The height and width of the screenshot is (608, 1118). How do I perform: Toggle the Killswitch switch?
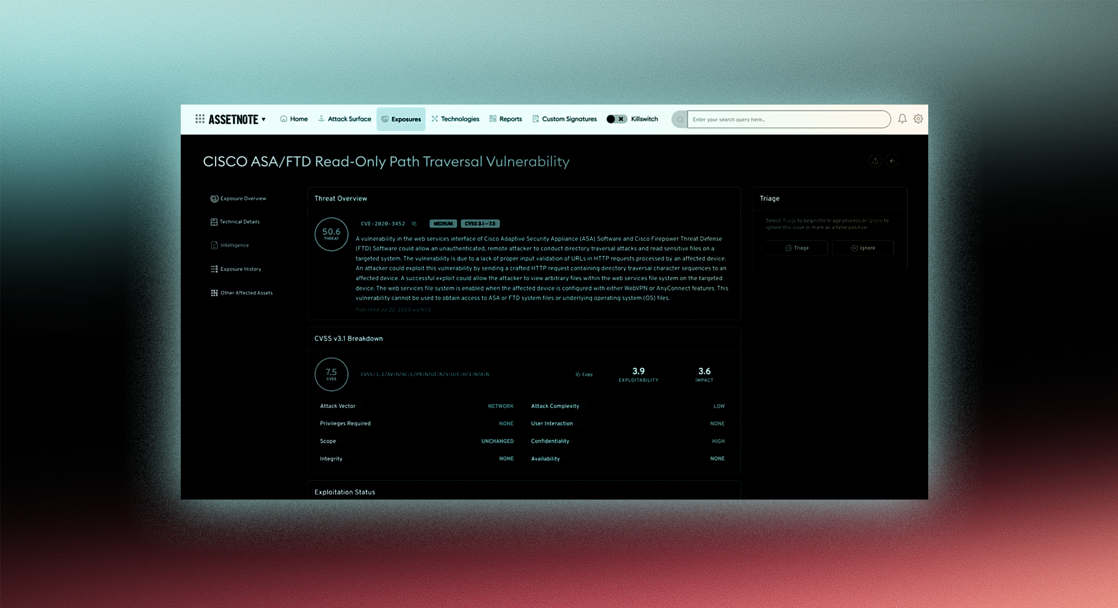[x=616, y=119]
